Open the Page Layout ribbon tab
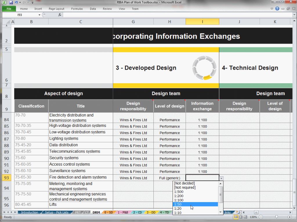Viewport: 297px width, 222px height. pos(57,9)
